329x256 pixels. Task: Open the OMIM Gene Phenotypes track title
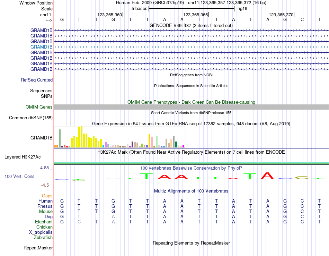191,102
